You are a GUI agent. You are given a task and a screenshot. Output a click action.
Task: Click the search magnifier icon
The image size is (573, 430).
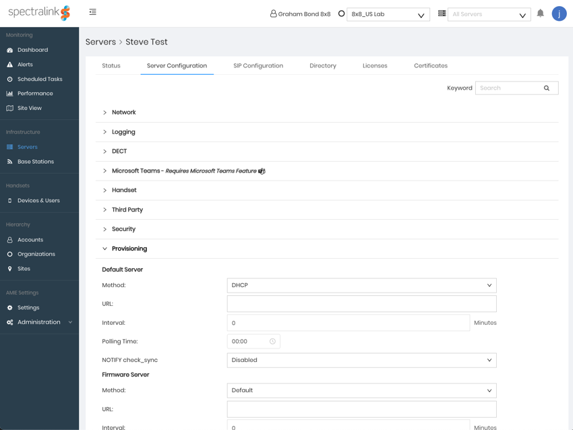[x=547, y=88]
